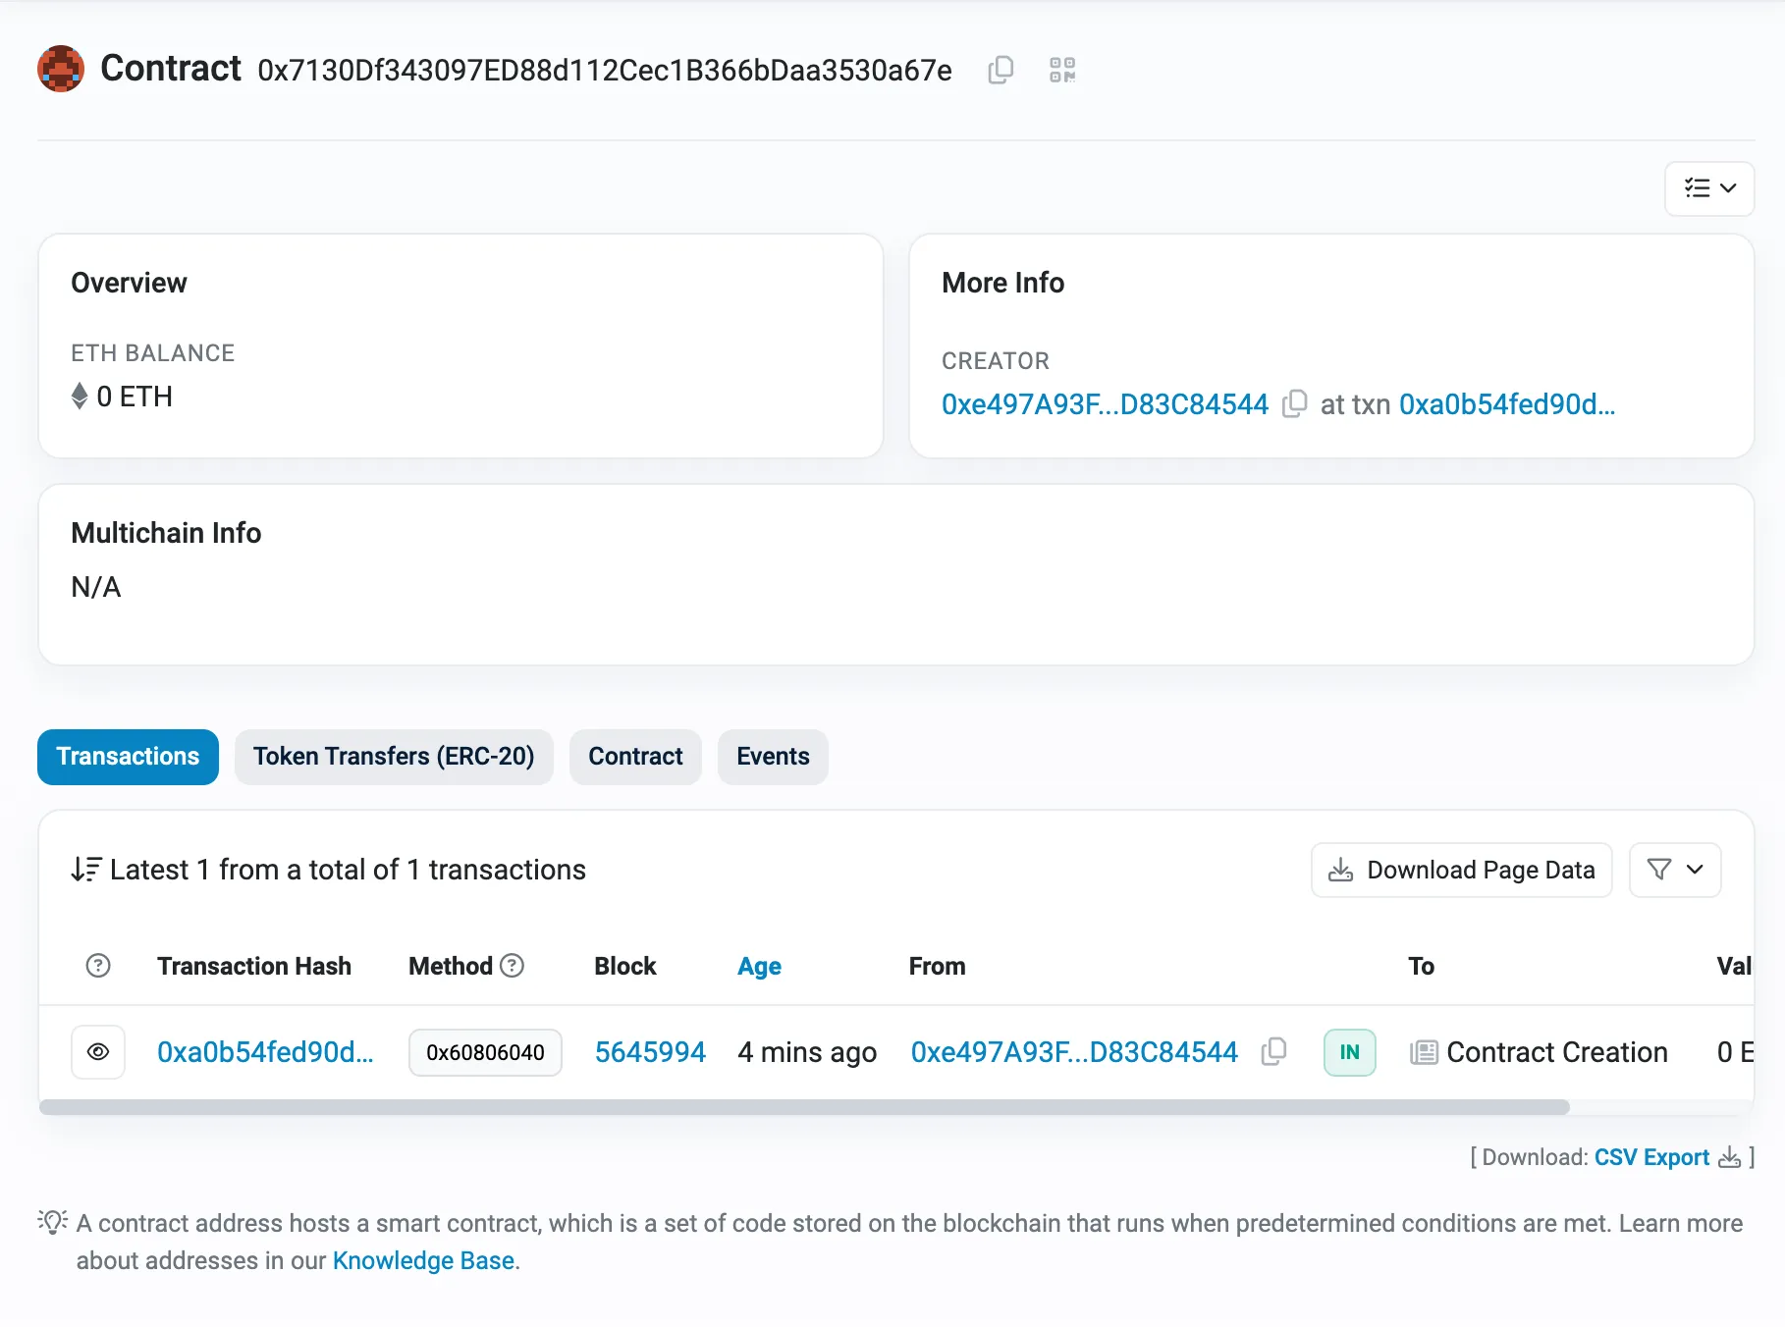Copy the From address in transaction row
The width and height of the screenshot is (1785, 1327).
pos(1273,1051)
